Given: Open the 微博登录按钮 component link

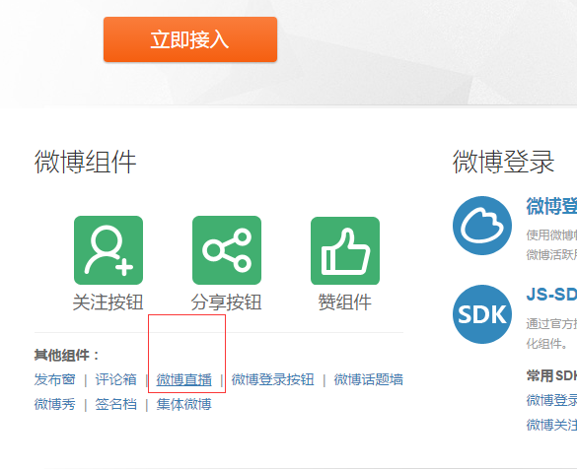Looking at the screenshot, I should coord(272,379).
